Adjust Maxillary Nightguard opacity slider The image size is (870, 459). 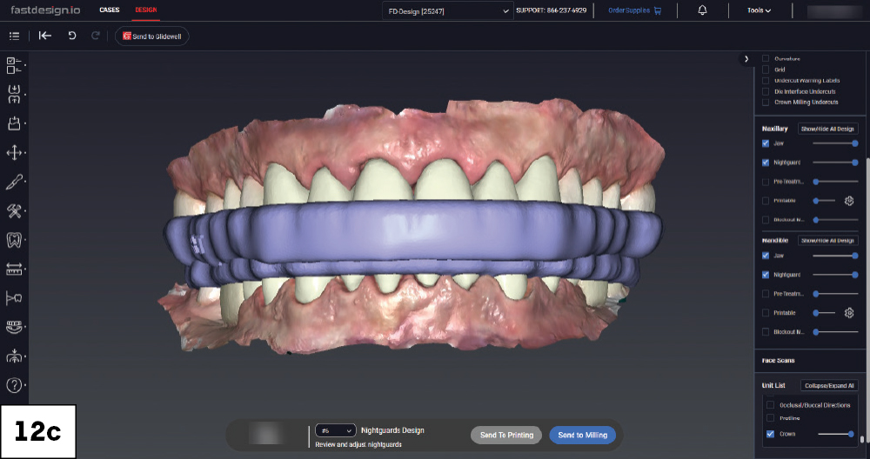[835, 163]
